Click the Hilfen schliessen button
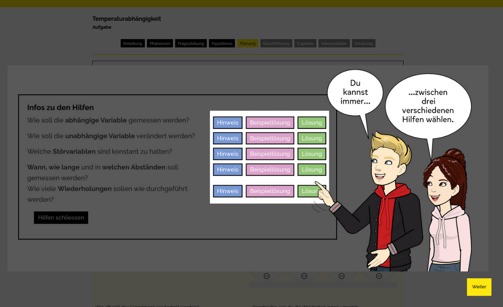 [x=61, y=218]
